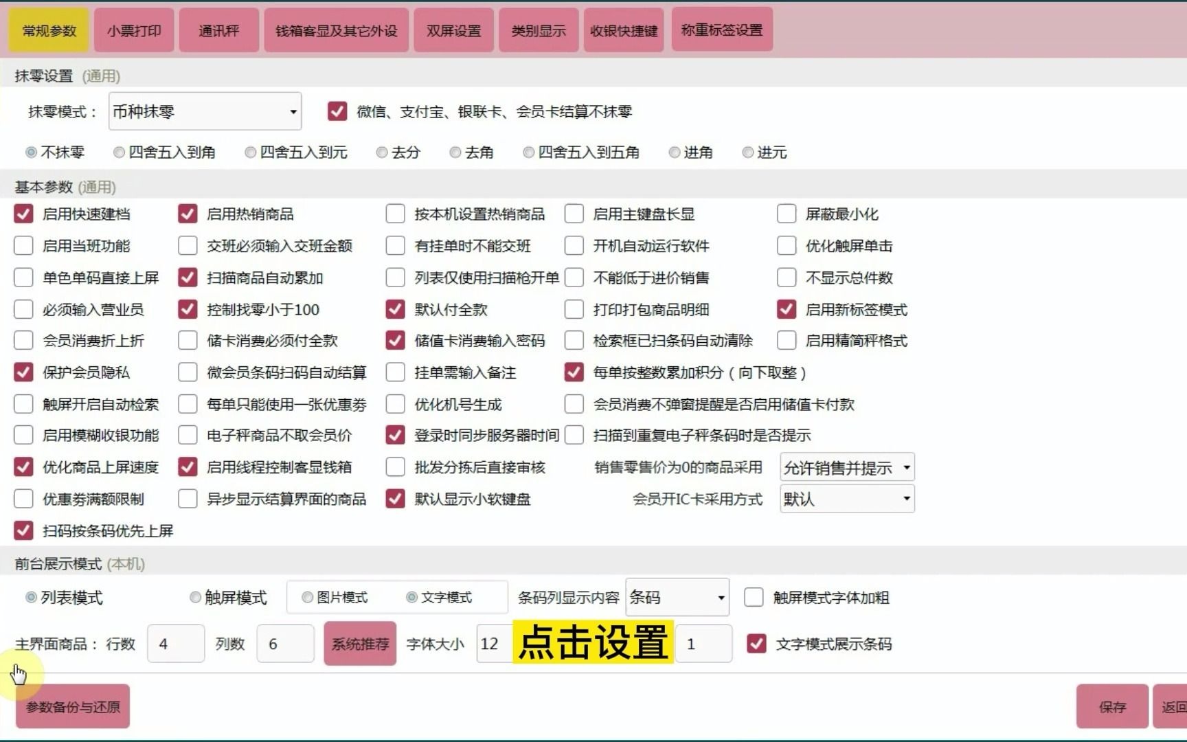Screen dimensions: 1187x742
Task: Select 四舍五入到五角 radio option
Action: point(528,153)
